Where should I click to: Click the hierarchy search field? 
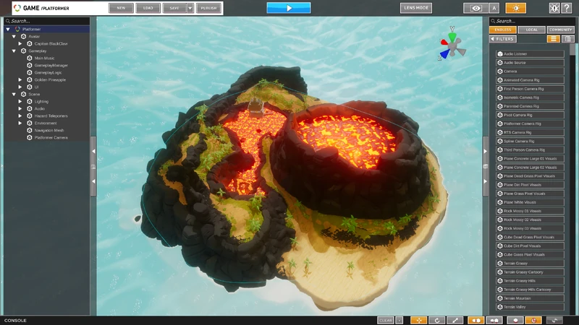47,21
